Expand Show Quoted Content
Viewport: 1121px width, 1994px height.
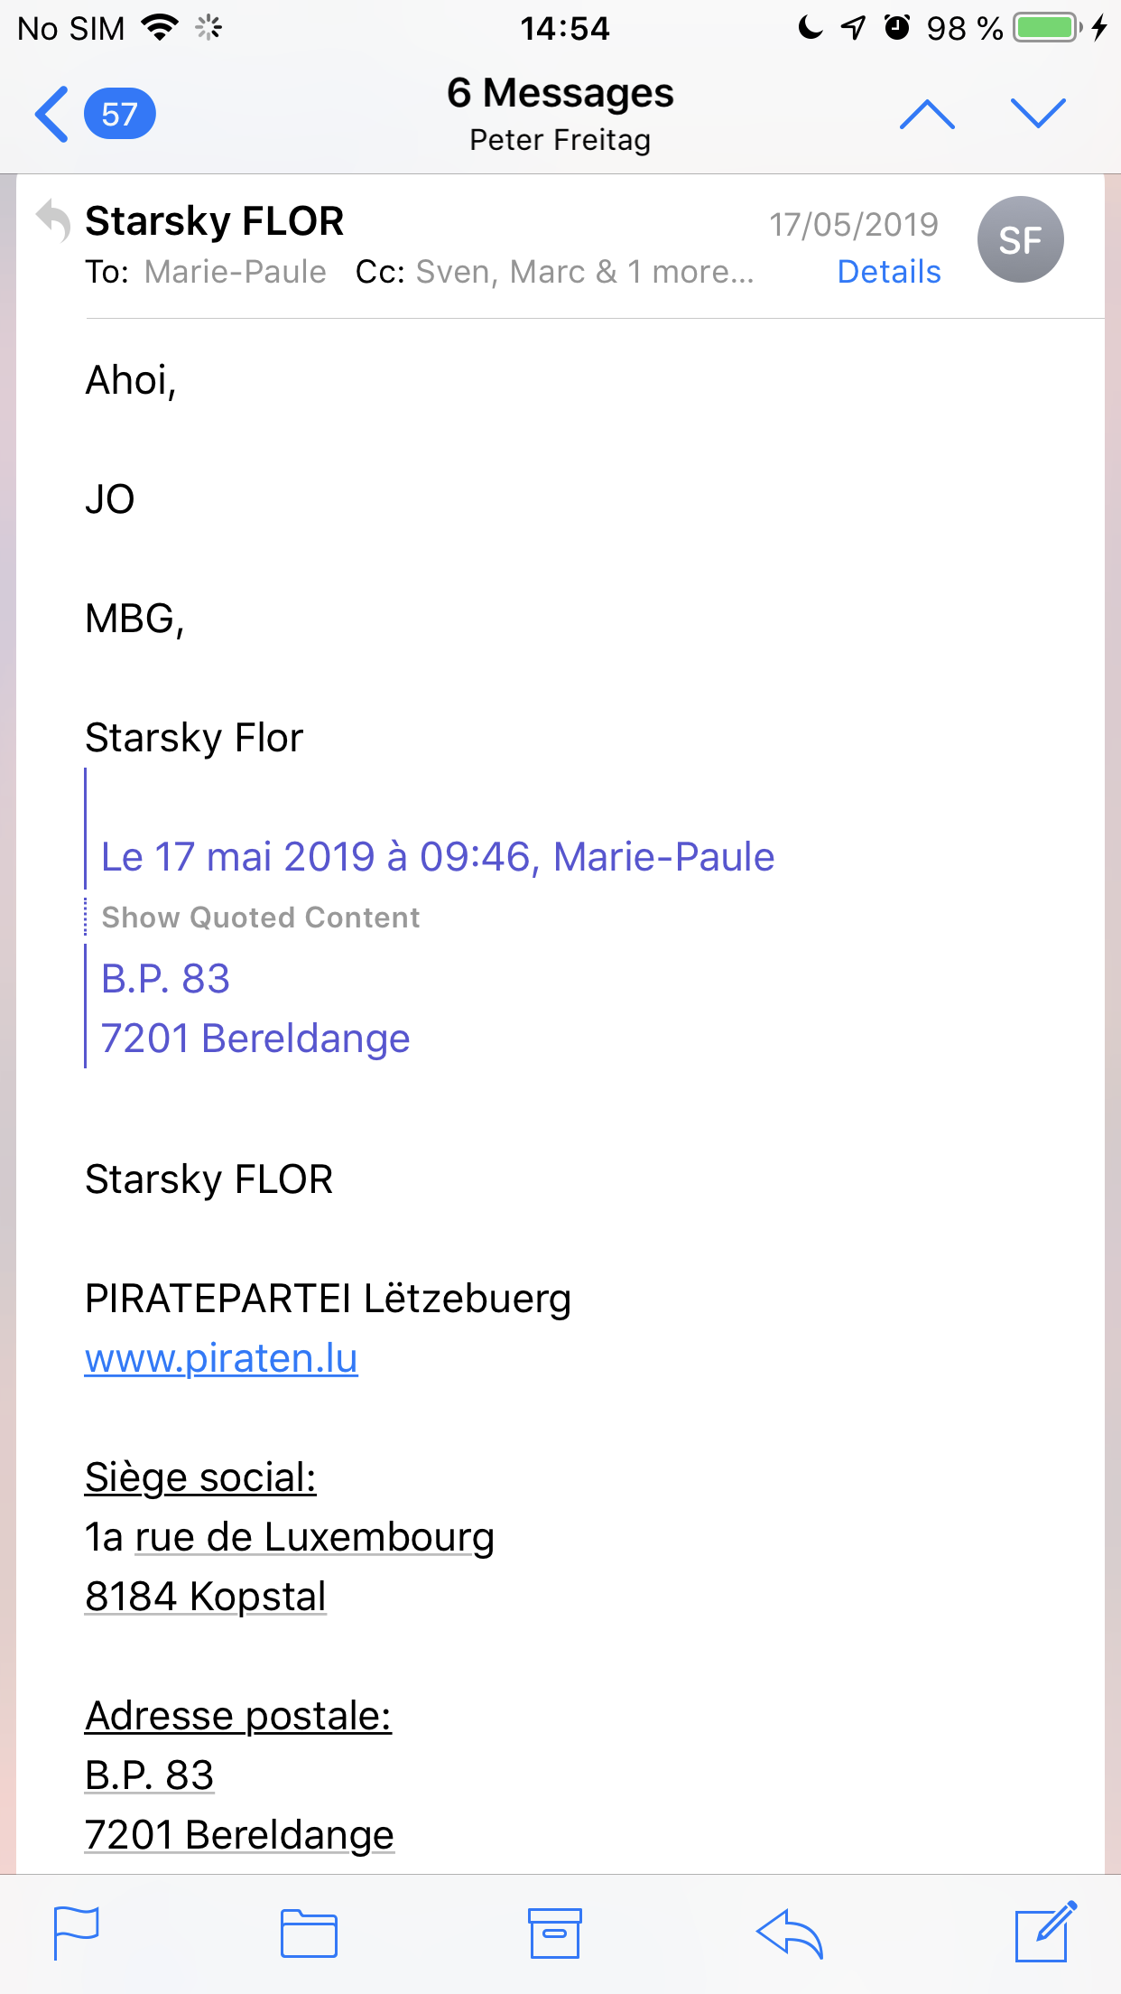[x=260, y=918]
